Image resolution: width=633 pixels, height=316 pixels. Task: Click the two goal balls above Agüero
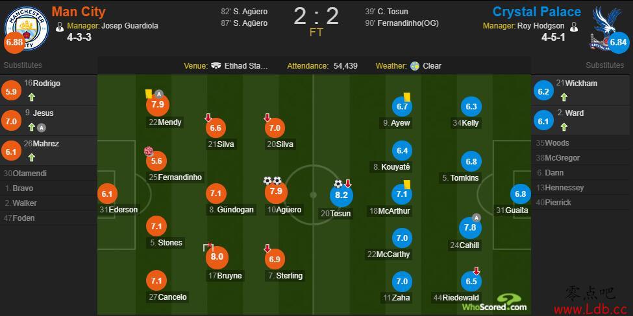273,181
